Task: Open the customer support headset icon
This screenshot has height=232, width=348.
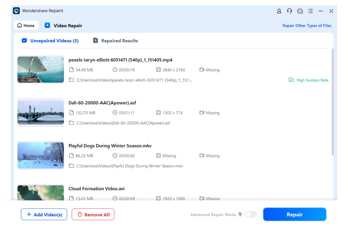Action: pyautogui.click(x=289, y=11)
